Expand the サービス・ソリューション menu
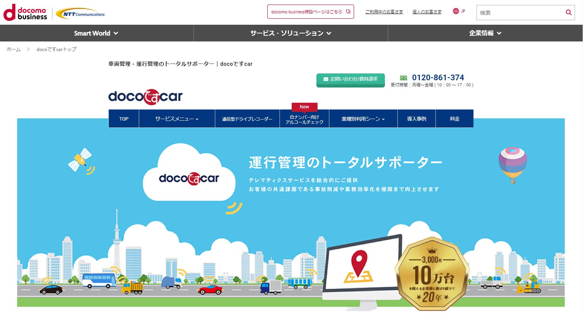Image resolution: width=583 pixels, height=315 pixels. click(291, 33)
